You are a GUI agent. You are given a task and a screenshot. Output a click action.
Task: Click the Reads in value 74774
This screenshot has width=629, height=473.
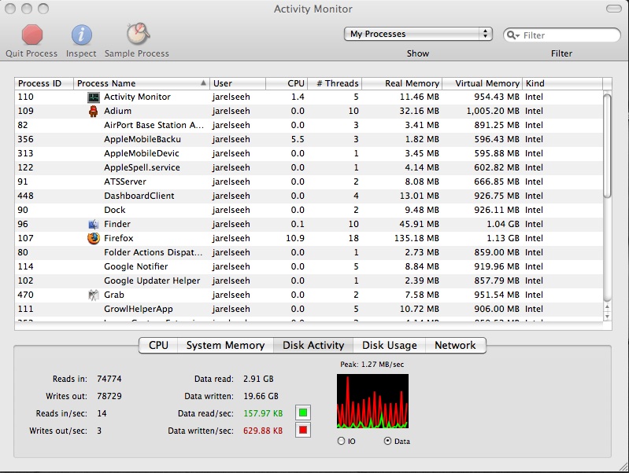pos(109,379)
